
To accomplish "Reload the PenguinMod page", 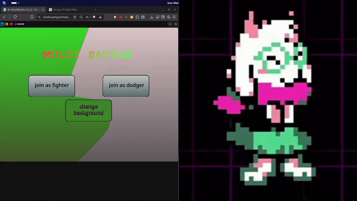I will (15, 17).
